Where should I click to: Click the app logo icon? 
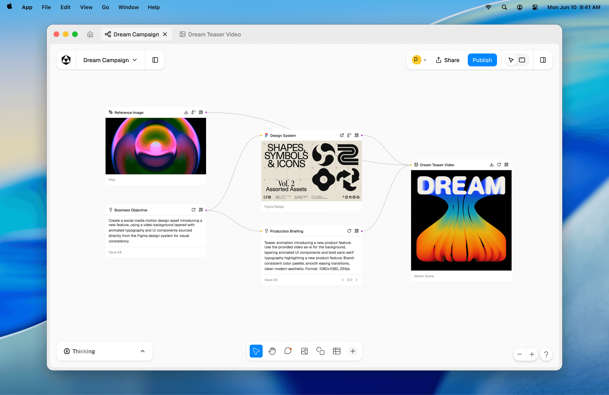click(66, 60)
